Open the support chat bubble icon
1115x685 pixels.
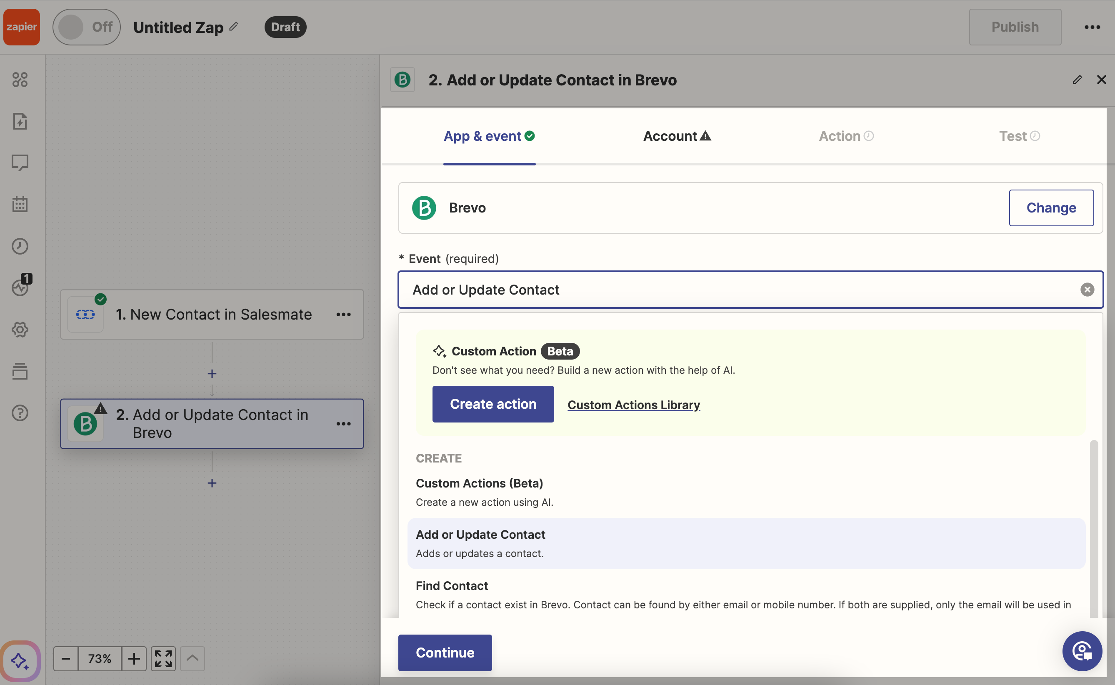point(1082,651)
